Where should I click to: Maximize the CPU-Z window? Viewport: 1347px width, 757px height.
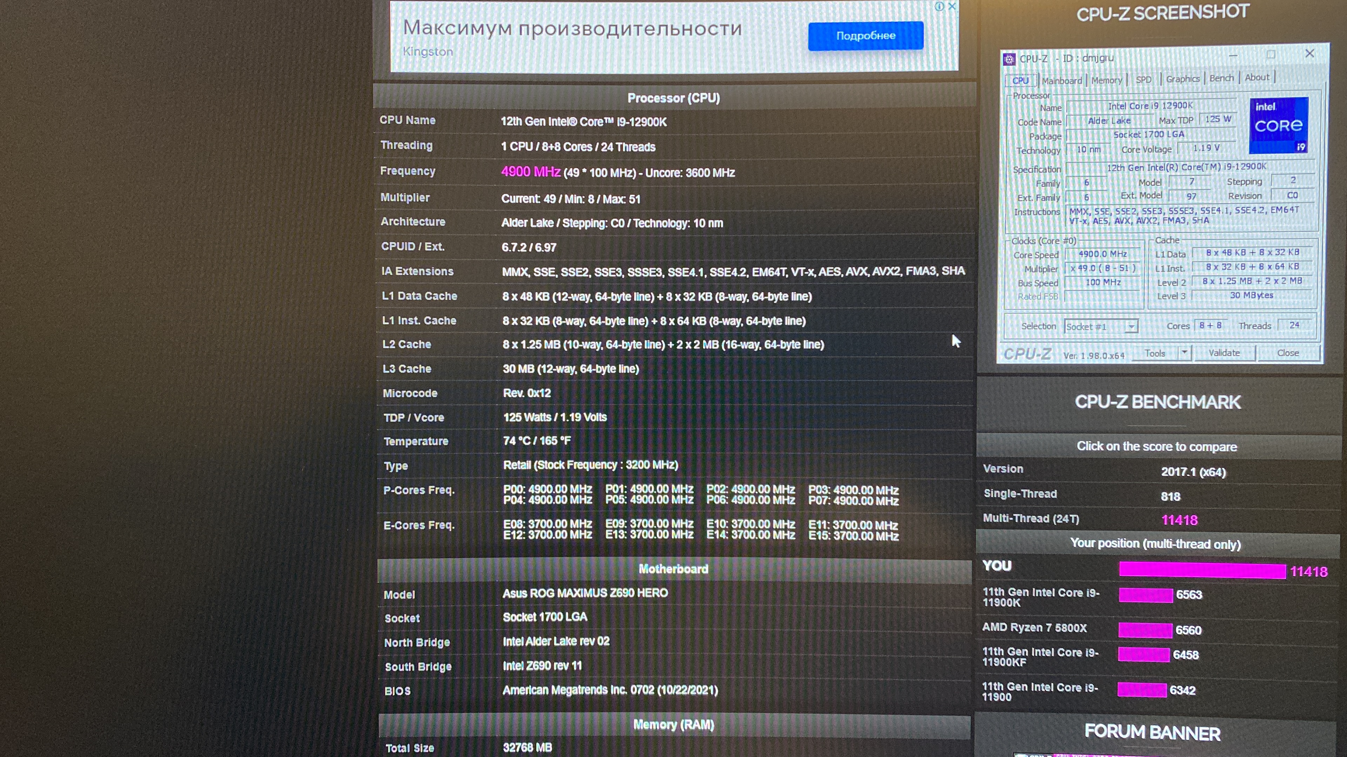(x=1271, y=54)
